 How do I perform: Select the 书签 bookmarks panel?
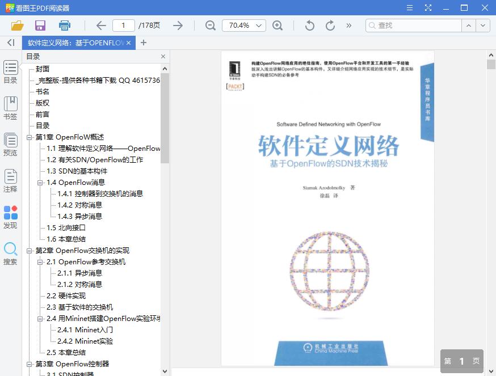11,108
